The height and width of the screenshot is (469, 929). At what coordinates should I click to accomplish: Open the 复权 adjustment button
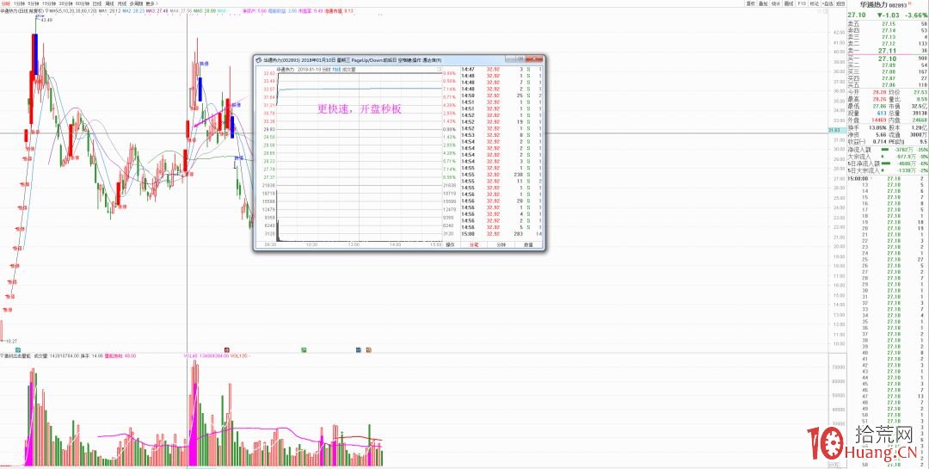(x=751, y=3)
